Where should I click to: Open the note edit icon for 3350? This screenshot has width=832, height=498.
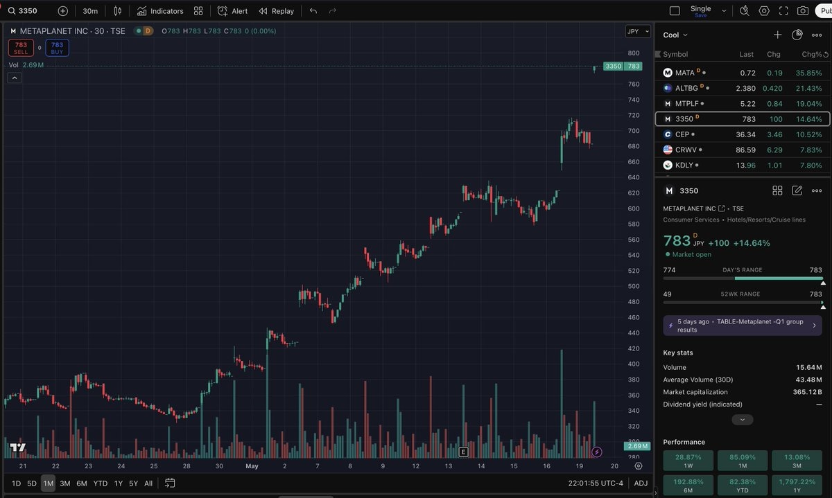[797, 190]
